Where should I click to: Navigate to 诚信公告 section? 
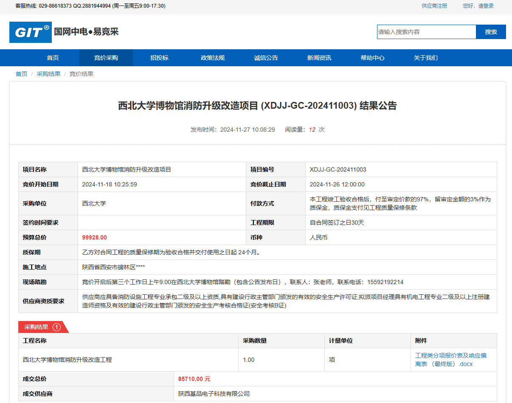[266, 58]
